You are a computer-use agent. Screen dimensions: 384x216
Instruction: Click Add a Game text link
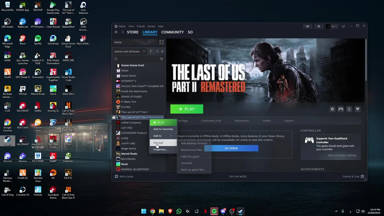coord(126,176)
